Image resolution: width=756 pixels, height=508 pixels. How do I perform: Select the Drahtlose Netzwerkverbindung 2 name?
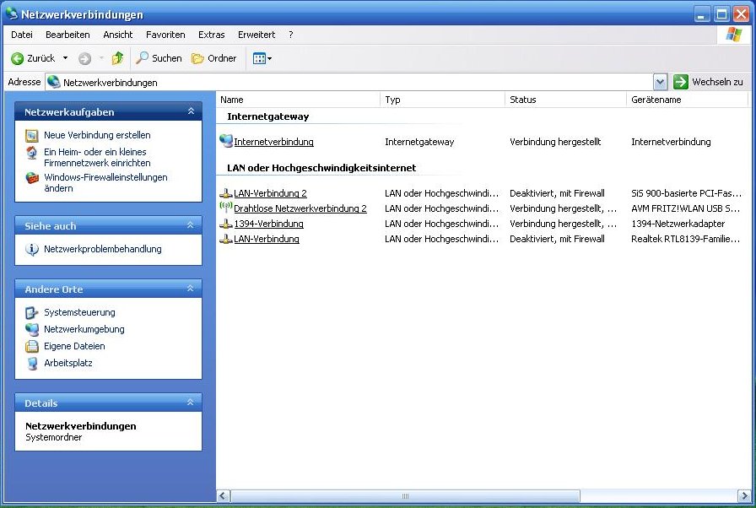300,208
